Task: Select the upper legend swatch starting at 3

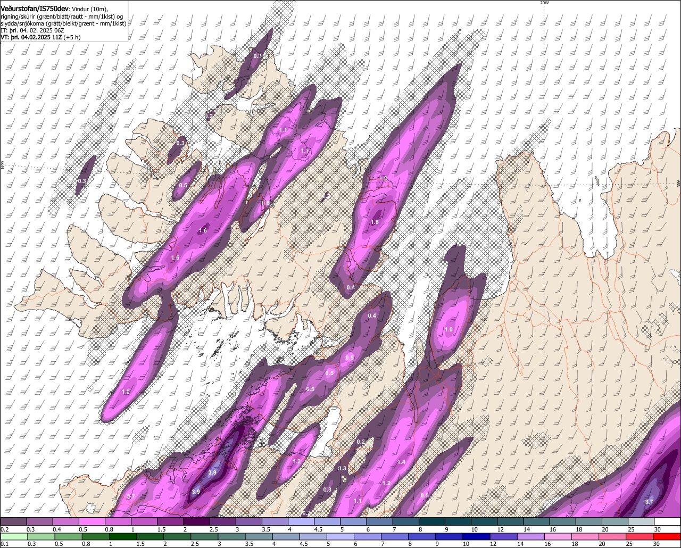Action: (248, 521)
